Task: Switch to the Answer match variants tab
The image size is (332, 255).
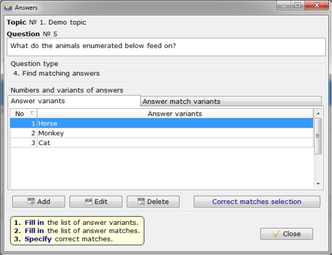Action: pos(231,101)
